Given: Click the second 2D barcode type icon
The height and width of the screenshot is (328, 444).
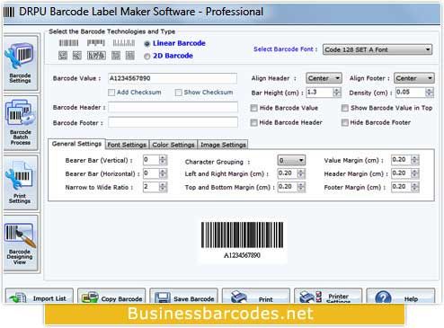Looking at the screenshot, I should pos(77,56).
